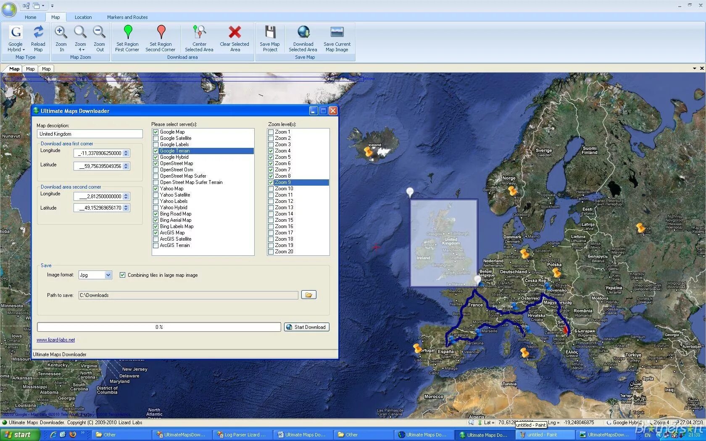Toggle Bing Aerial Map server checkbox
The height and width of the screenshot is (441, 706).
(x=156, y=220)
